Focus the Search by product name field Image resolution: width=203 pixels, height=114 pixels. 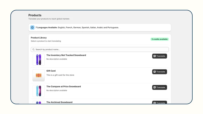point(100,49)
